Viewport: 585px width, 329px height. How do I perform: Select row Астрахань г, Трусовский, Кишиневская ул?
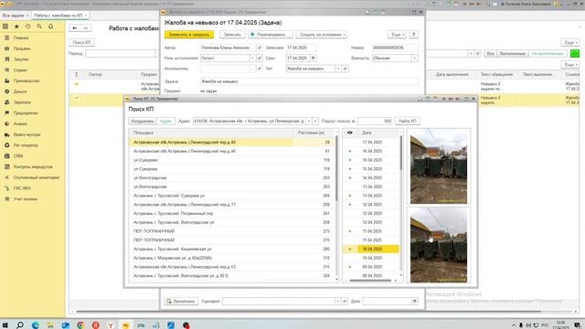click(x=231, y=249)
